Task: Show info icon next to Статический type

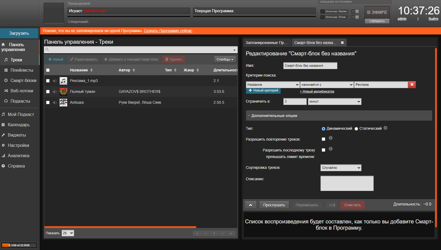Action: point(385,128)
